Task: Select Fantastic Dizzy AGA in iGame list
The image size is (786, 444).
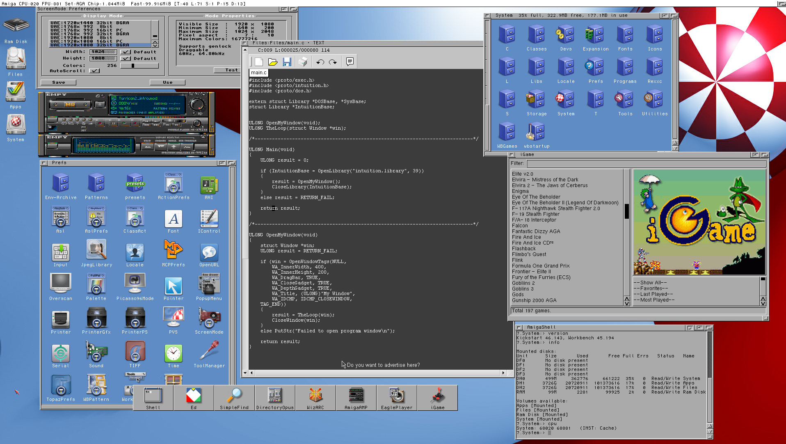Action: (x=567, y=231)
